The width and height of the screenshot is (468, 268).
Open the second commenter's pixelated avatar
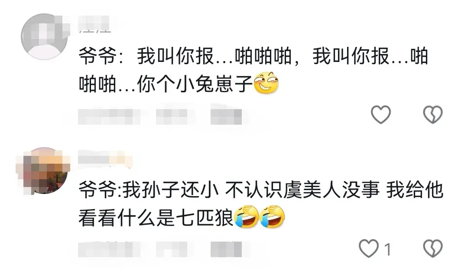tap(44, 171)
